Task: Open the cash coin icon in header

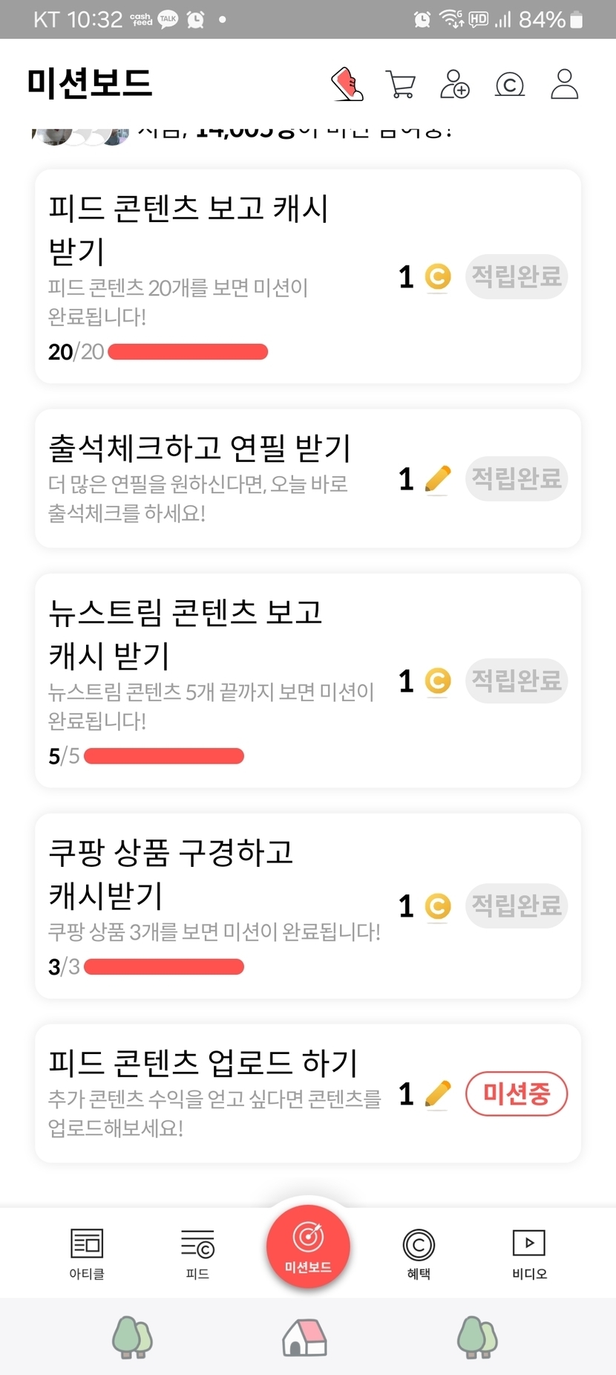Action: [x=509, y=85]
